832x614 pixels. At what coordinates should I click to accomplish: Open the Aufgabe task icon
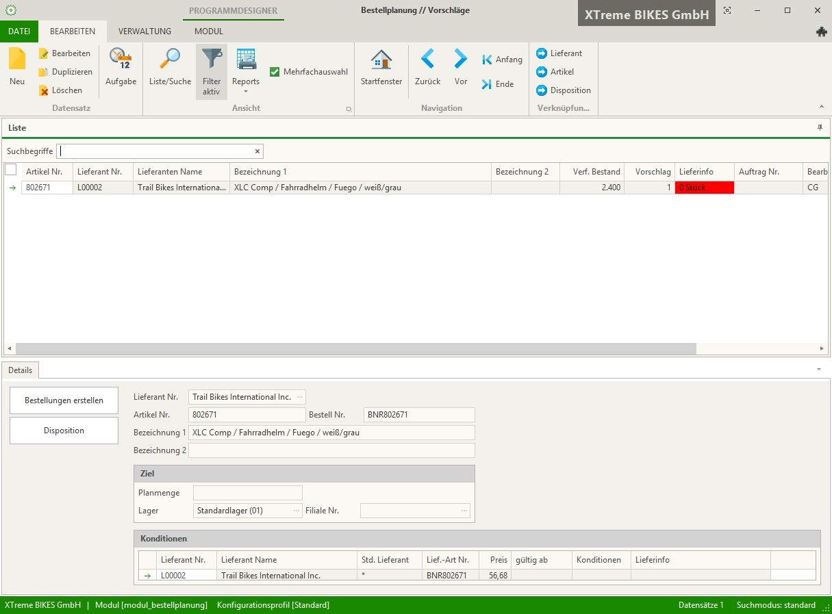pos(121,60)
